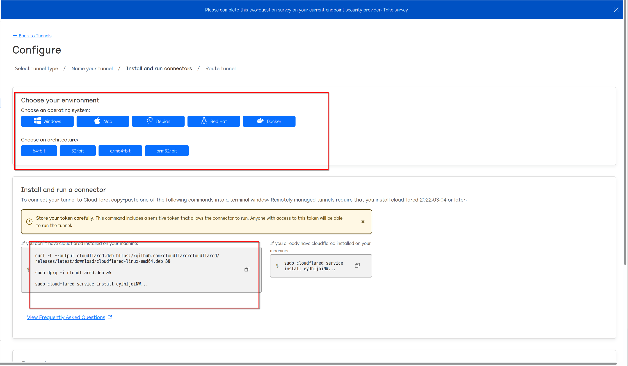
Task: Click the warning icon in token notice
Action: click(29, 222)
